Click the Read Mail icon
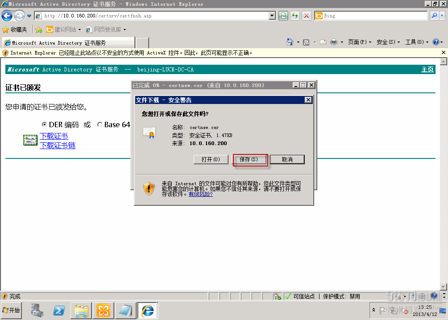 [x=323, y=42]
